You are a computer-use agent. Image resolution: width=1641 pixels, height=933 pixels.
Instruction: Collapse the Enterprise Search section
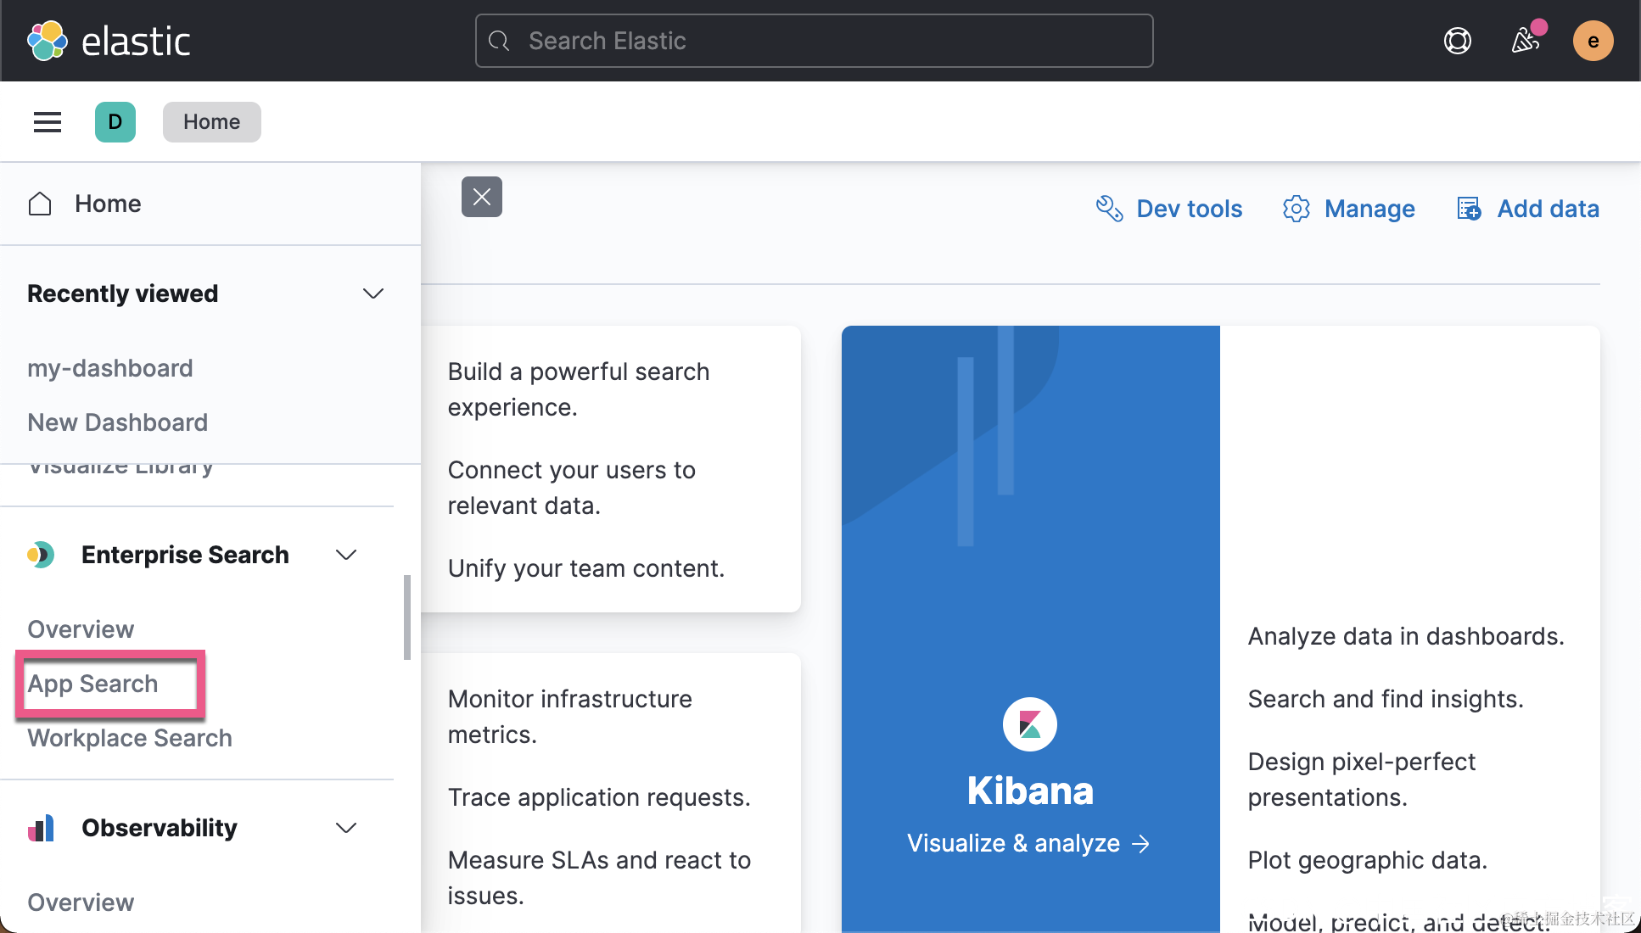click(346, 555)
